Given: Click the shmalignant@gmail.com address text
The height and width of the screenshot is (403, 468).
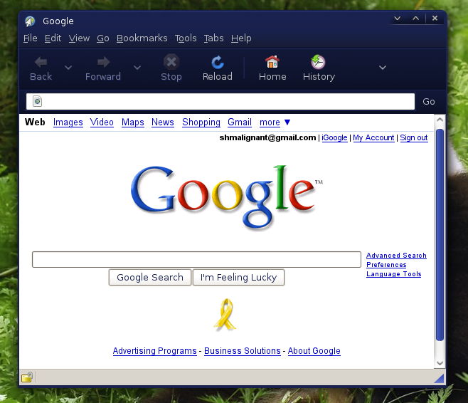Looking at the screenshot, I should tap(267, 137).
